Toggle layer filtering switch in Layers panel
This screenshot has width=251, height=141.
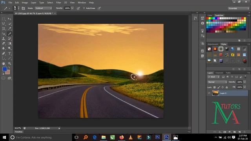click(x=245, y=77)
